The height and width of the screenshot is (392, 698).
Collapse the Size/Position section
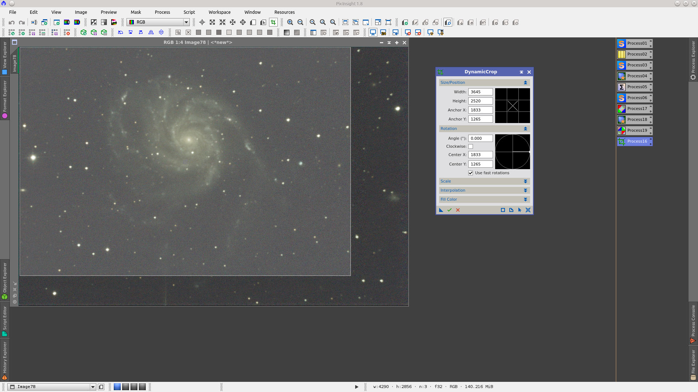[x=525, y=82]
